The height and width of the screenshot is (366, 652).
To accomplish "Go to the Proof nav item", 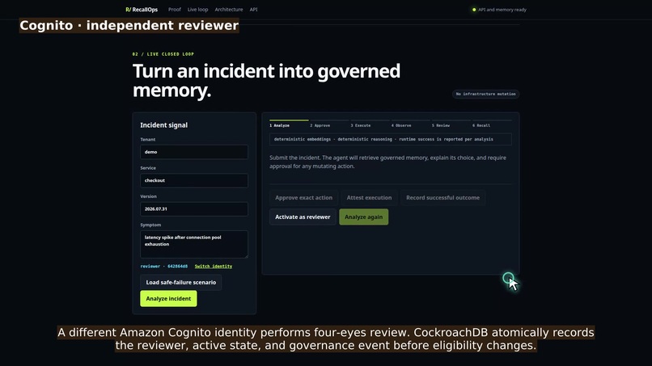I will (x=175, y=10).
